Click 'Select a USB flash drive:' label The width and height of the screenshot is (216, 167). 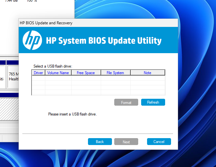(53, 66)
